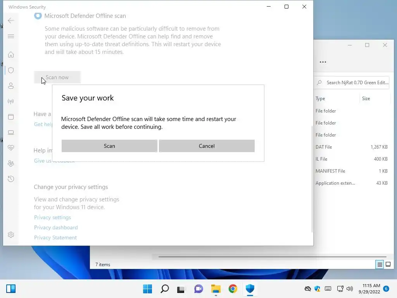Image resolution: width=397 pixels, height=298 pixels.
Task: Select the DAT File row in Explorer
Action: click(352, 147)
